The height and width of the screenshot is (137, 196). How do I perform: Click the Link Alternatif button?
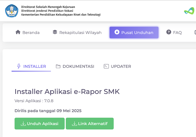90,124
